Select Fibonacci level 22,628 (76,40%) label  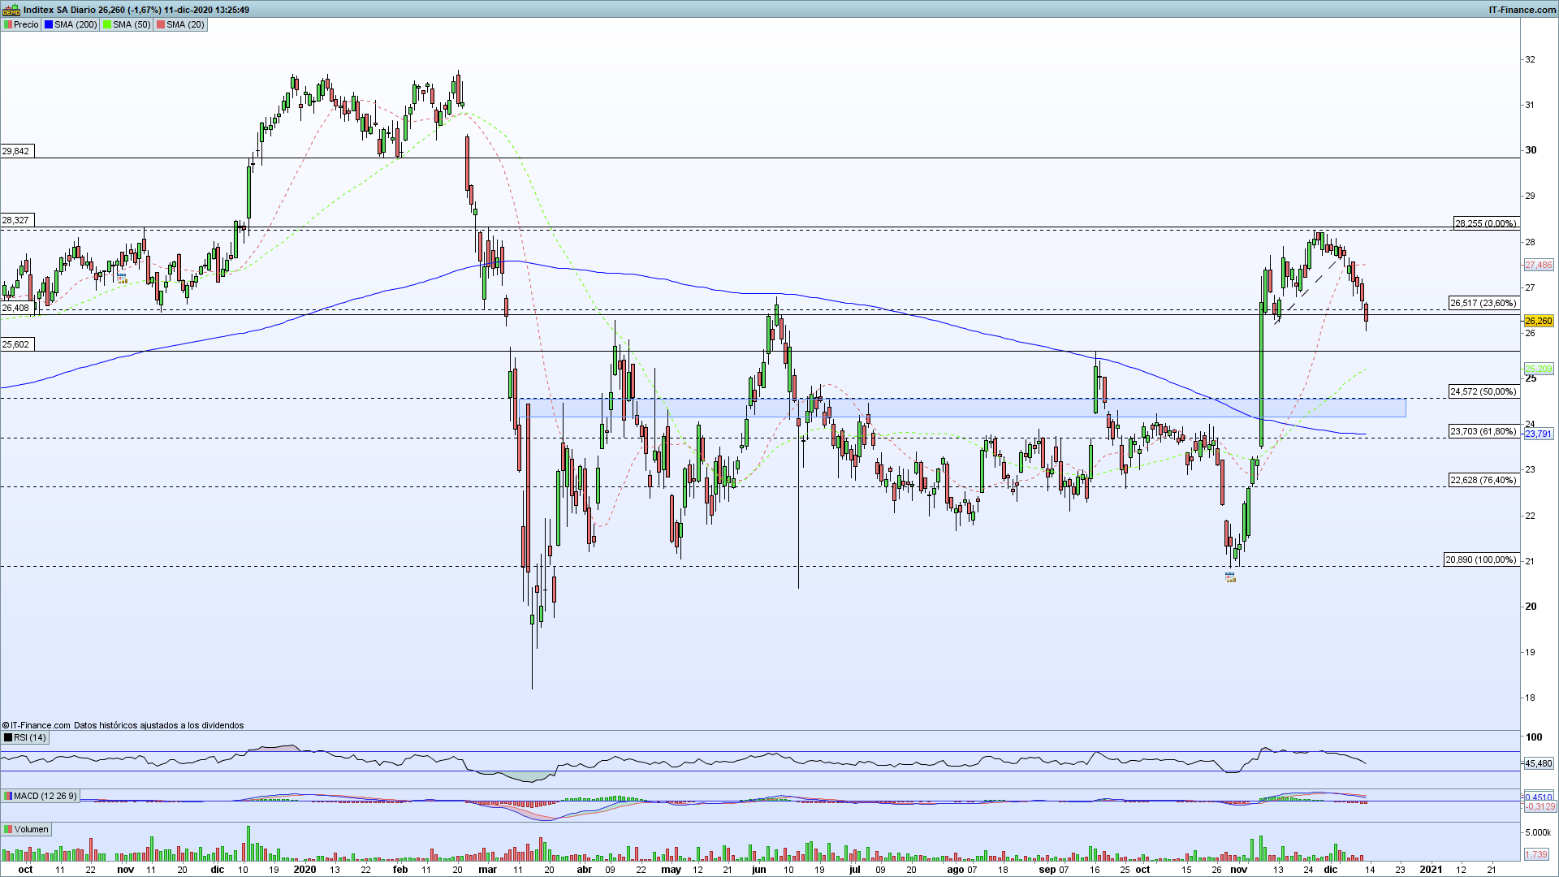click(x=1483, y=480)
